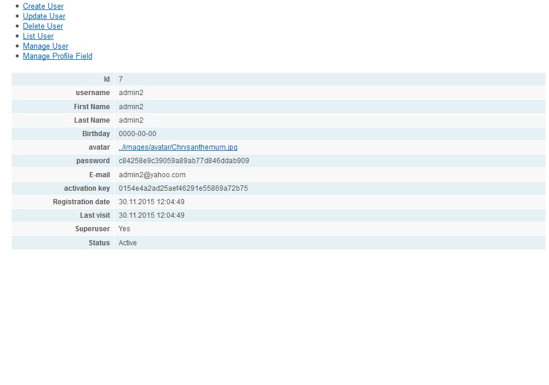Screen dimensions: 549x385
Task: Select the Delete User link
Action: (x=43, y=26)
